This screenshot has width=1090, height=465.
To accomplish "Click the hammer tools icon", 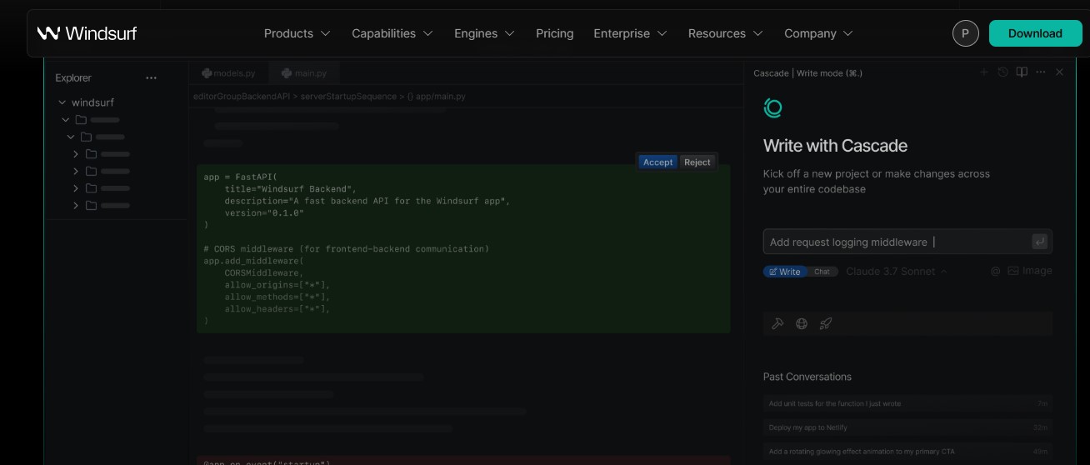I will (x=777, y=323).
